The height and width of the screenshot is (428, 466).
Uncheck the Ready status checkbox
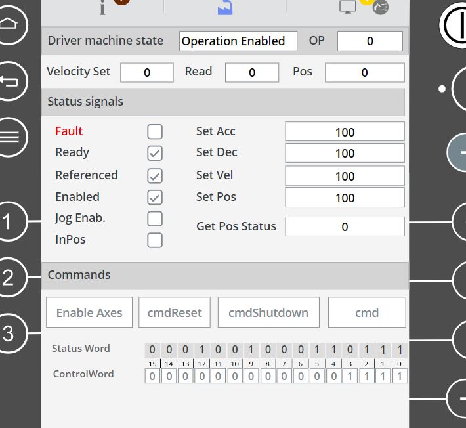(x=155, y=153)
